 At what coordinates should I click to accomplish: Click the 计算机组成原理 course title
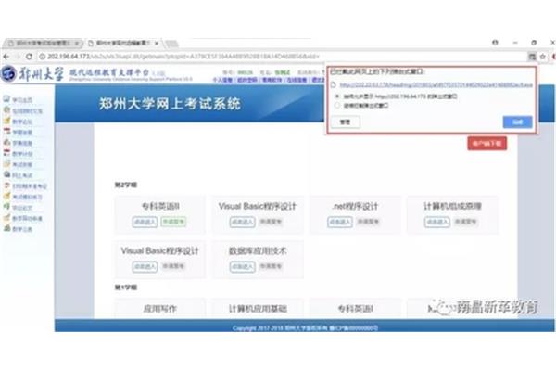[452, 206]
